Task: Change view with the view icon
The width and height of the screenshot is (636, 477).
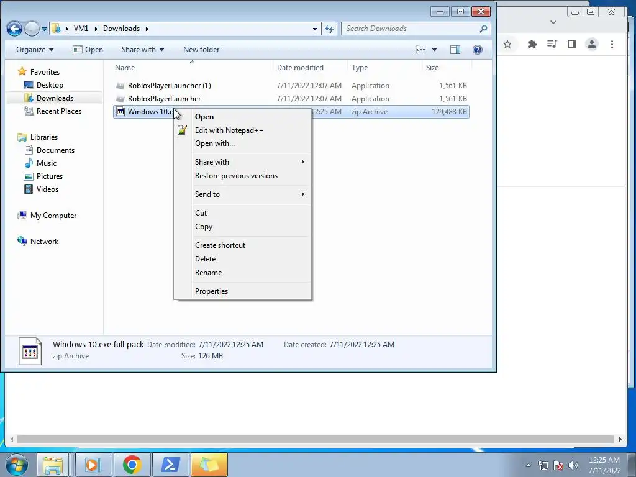Action: pos(421,50)
